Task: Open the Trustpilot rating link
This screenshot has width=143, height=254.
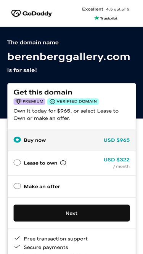Action: click(x=106, y=18)
